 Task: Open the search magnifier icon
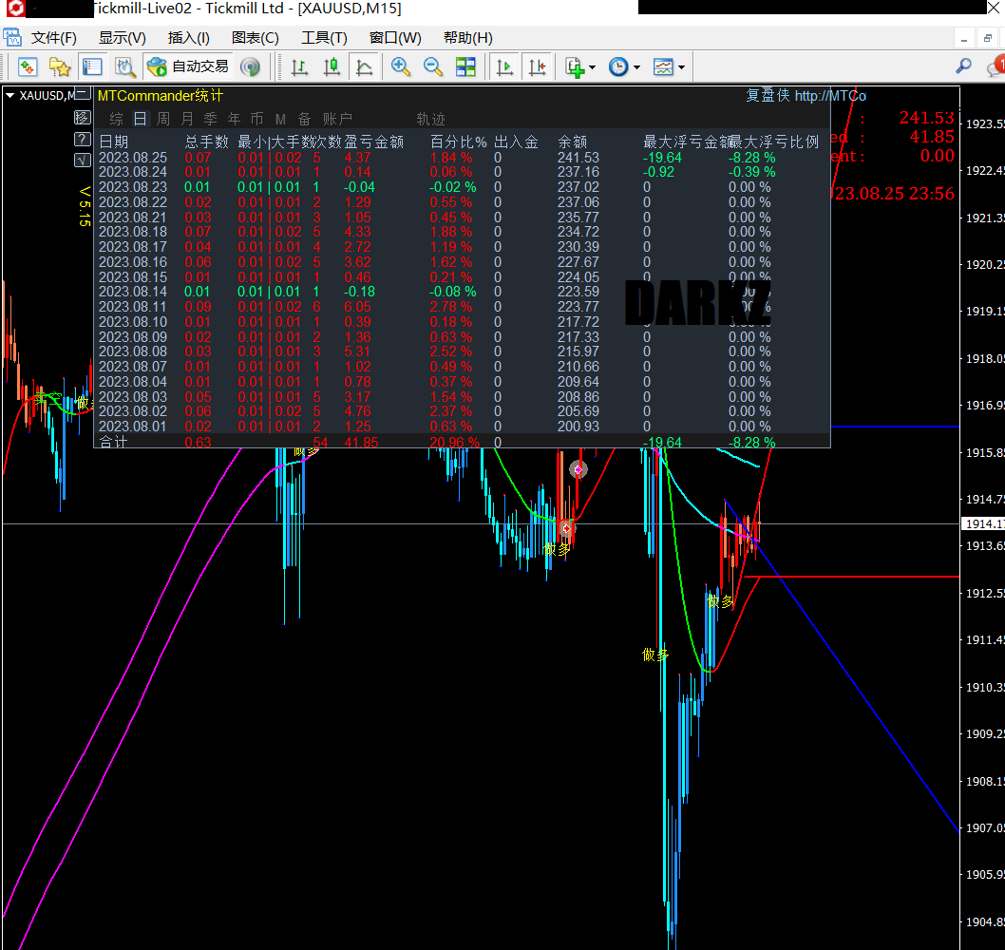tap(963, 66)
